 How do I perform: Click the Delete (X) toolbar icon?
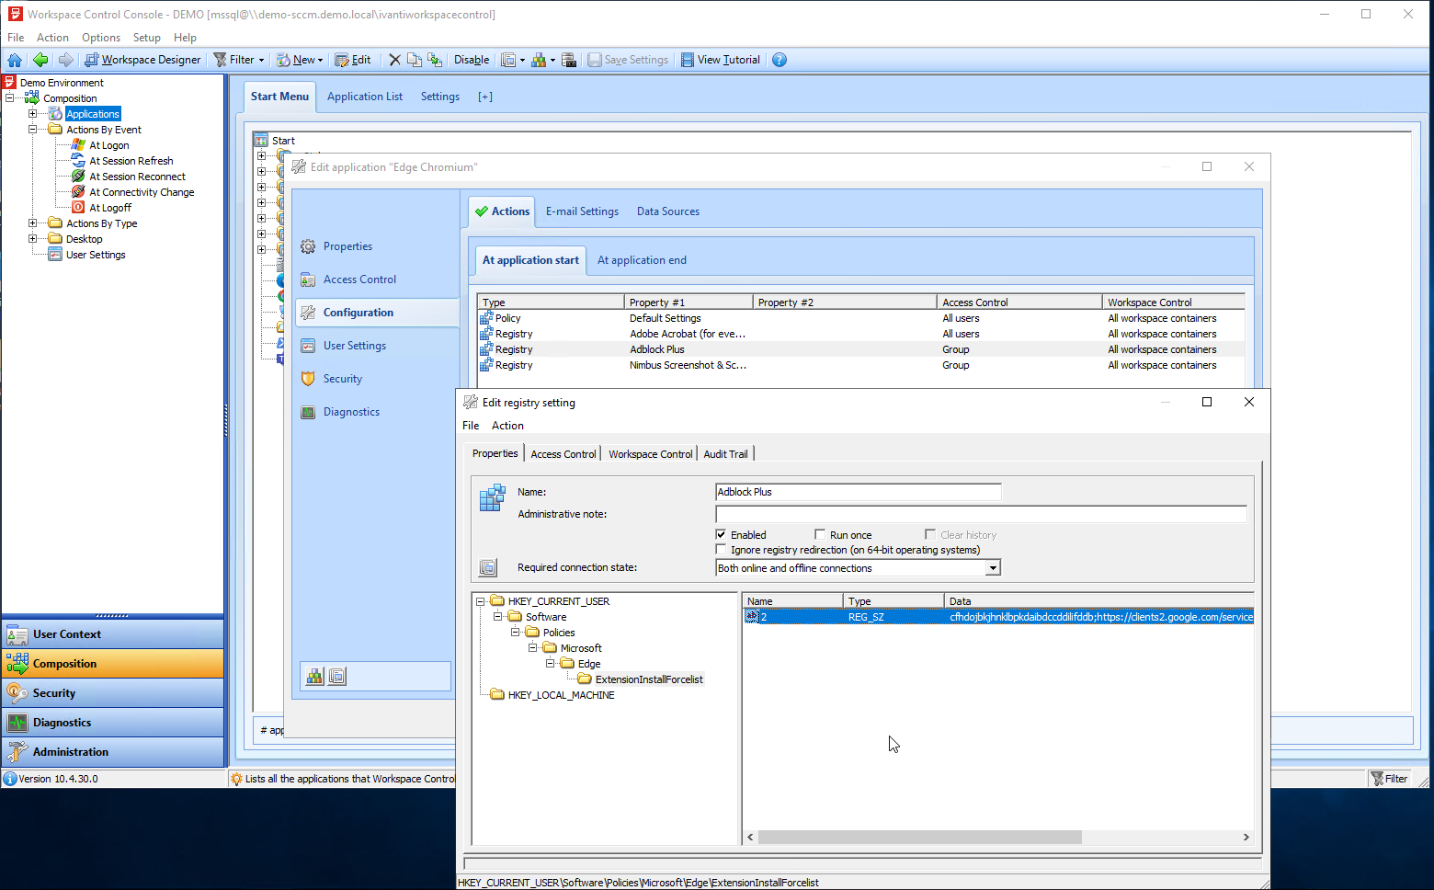coord(394,60)
